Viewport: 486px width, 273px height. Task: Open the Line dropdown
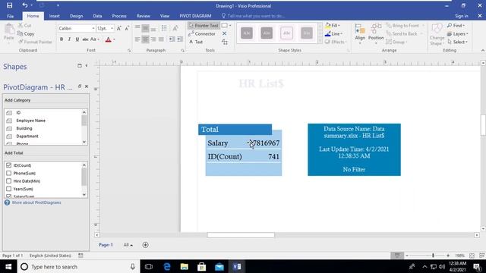pyautogui.click(x=333, y=33)
